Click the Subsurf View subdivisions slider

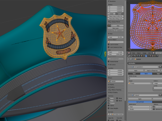click(x=140, y=107)
